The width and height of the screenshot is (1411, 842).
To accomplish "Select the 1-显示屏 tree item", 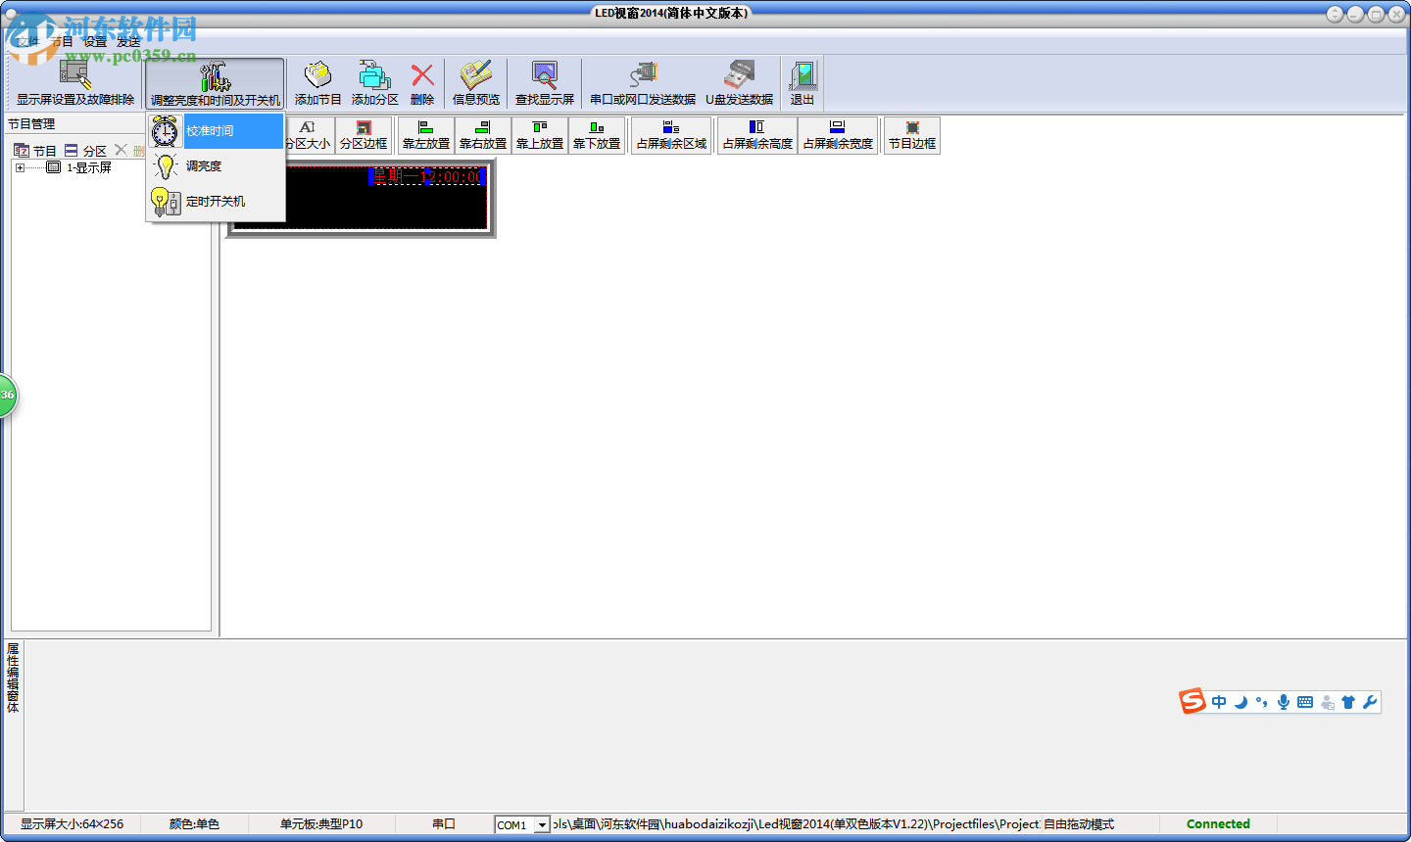I will [x=88, y=168].
